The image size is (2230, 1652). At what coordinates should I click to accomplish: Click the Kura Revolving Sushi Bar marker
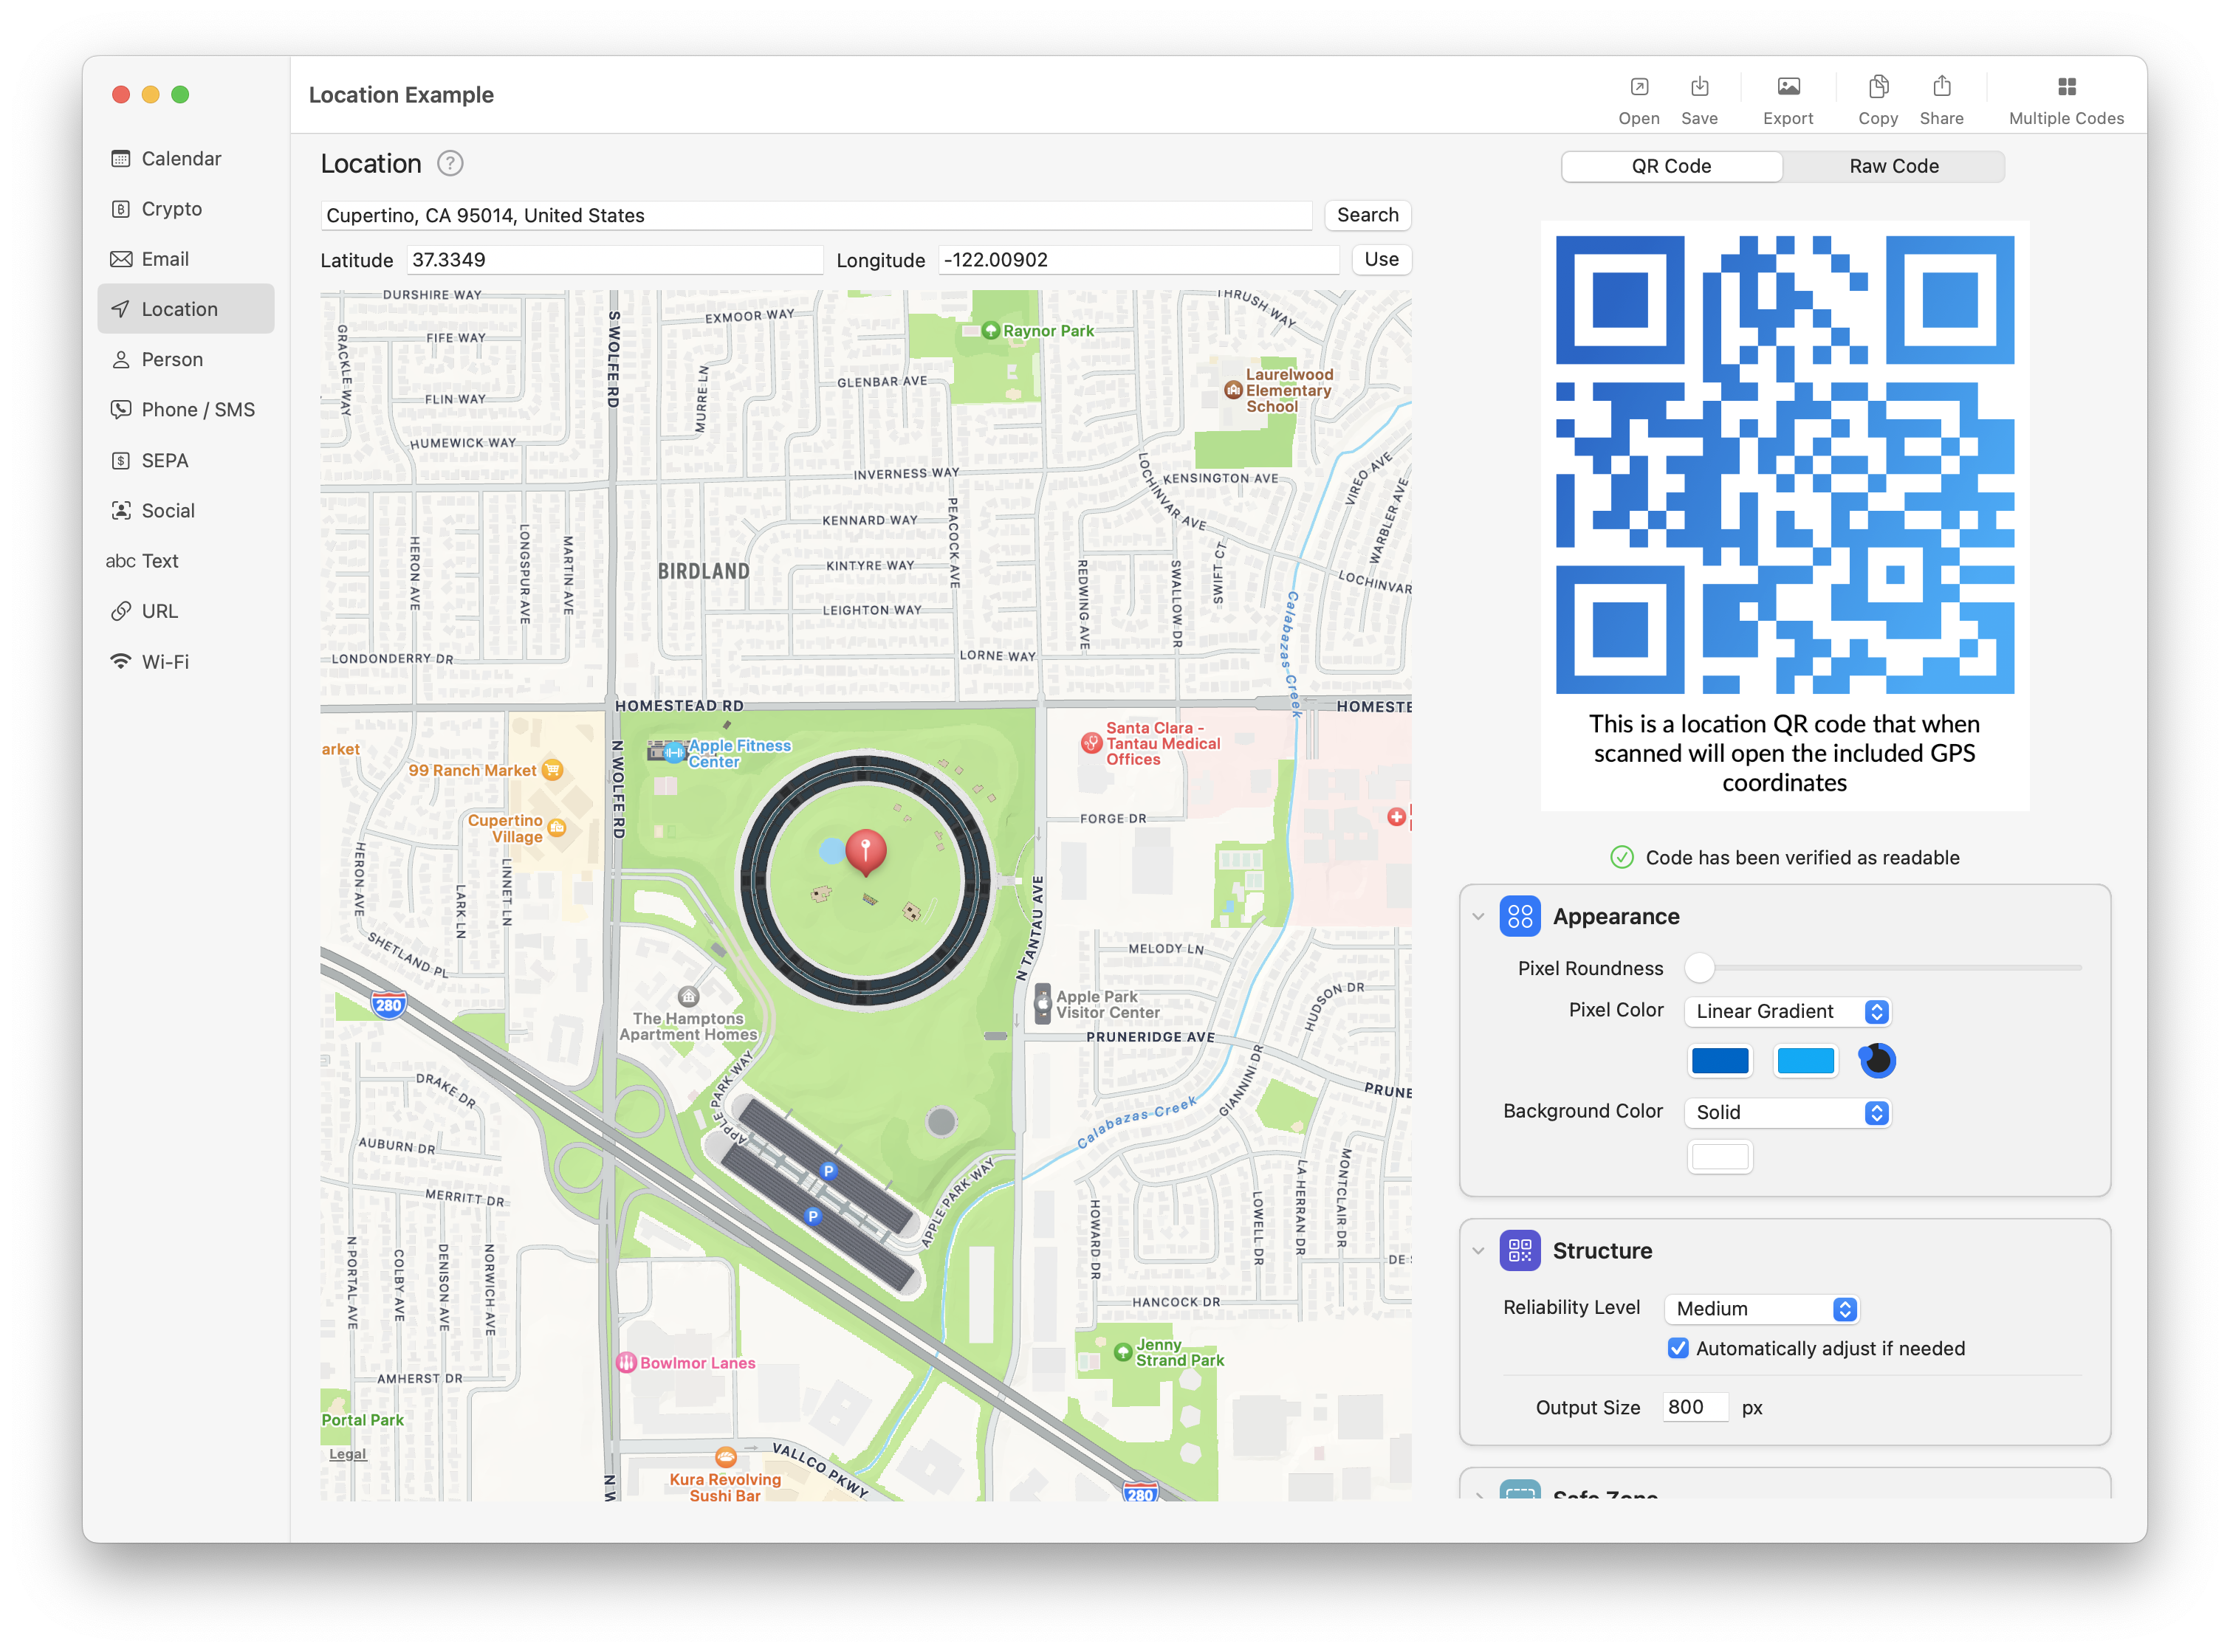coord(725,1457)
